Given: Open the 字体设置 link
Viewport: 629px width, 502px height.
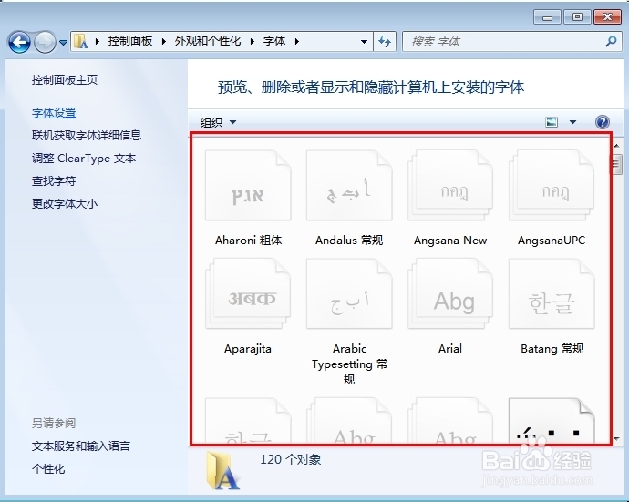Looking at the screenshot, I should 54,113.
